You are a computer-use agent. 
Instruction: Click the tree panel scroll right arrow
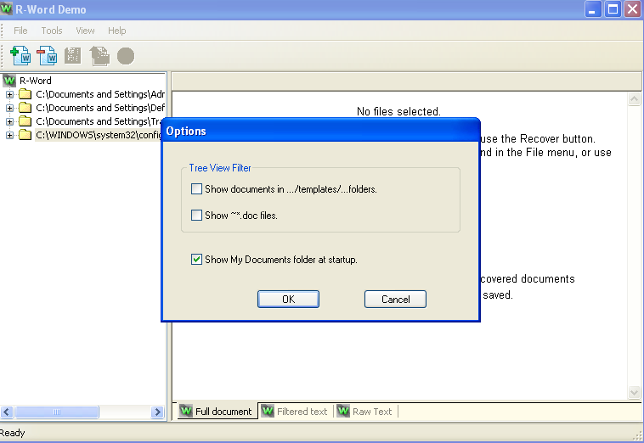click(157, 412)
